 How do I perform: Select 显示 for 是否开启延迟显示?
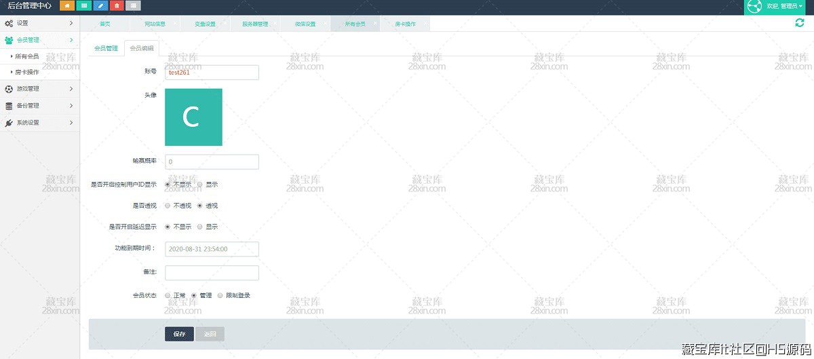pos(200,227)
